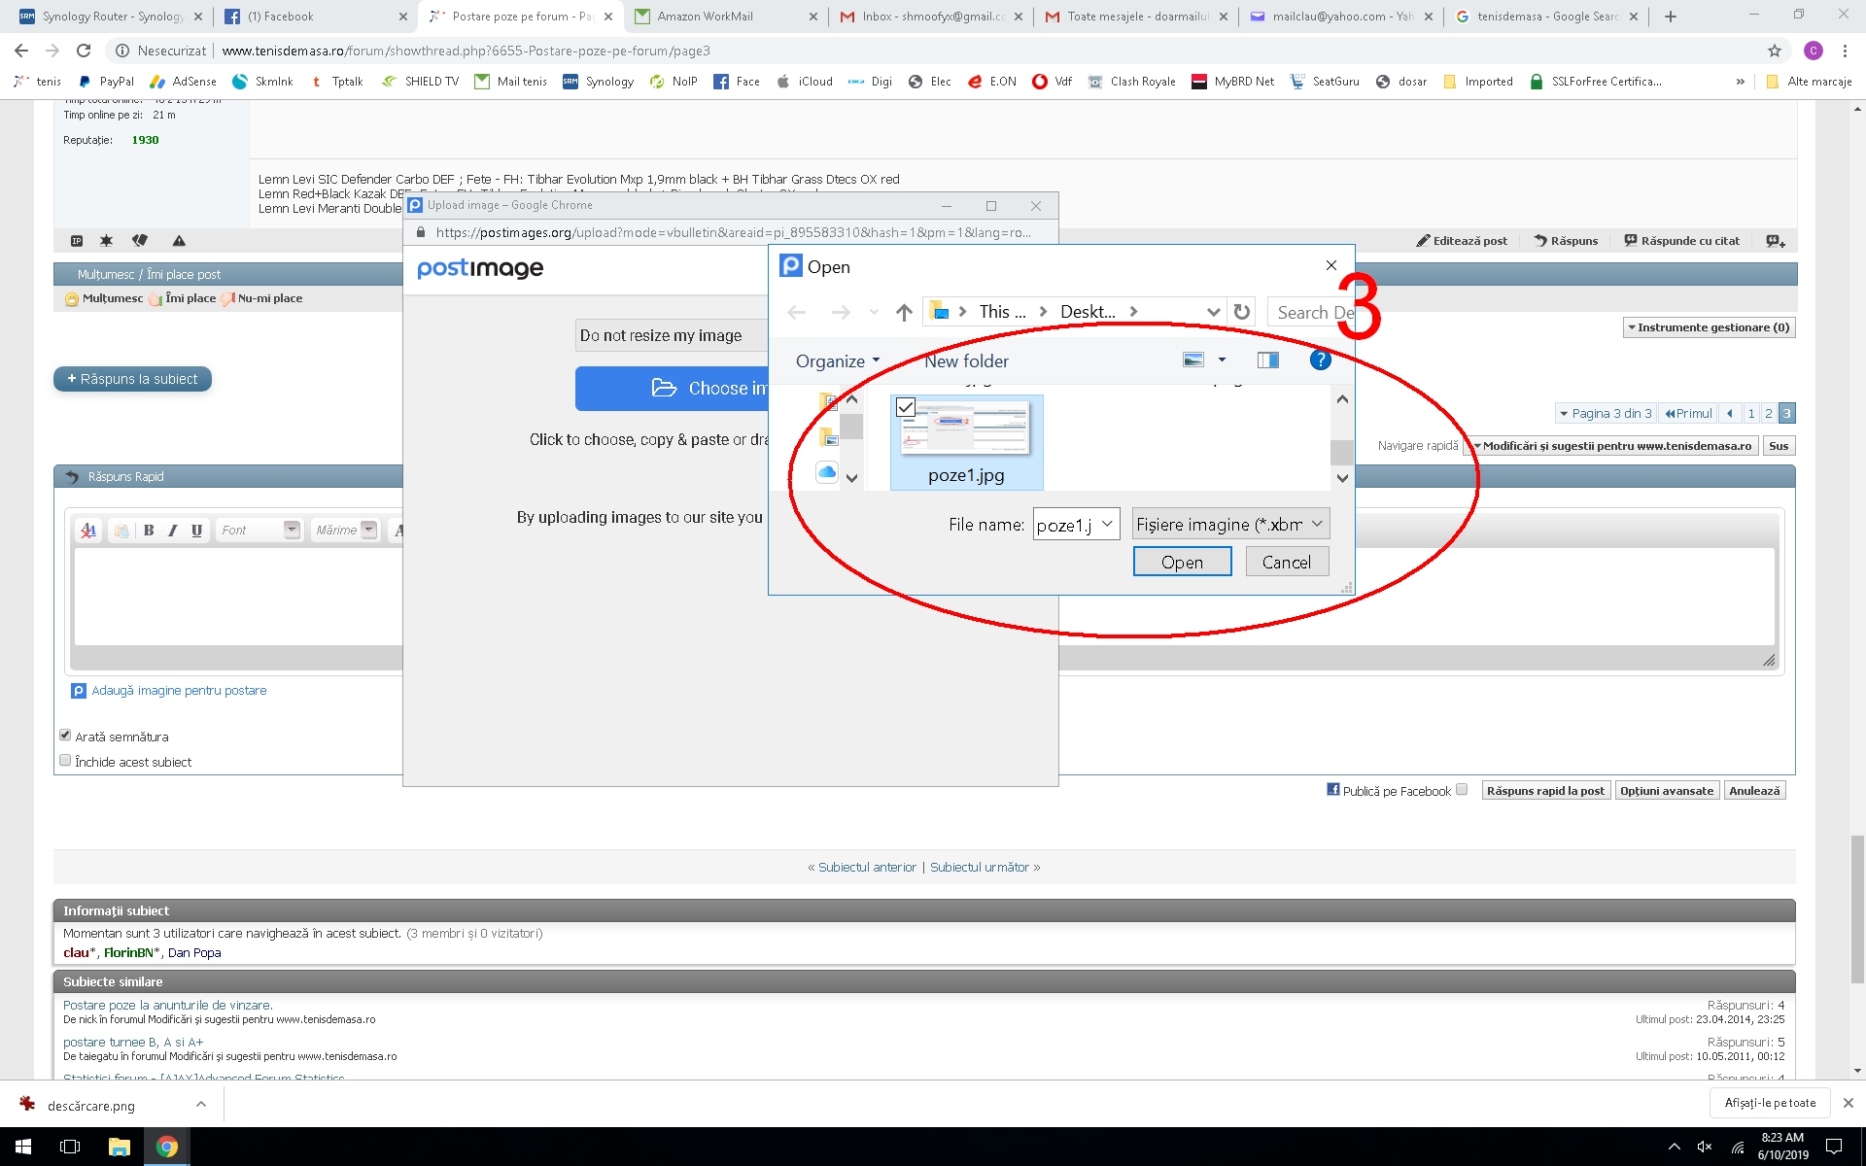The width and height of the screenshot is (1866, 1166).
Task: Click the Editează post button
Action: tap(1461, 240)
